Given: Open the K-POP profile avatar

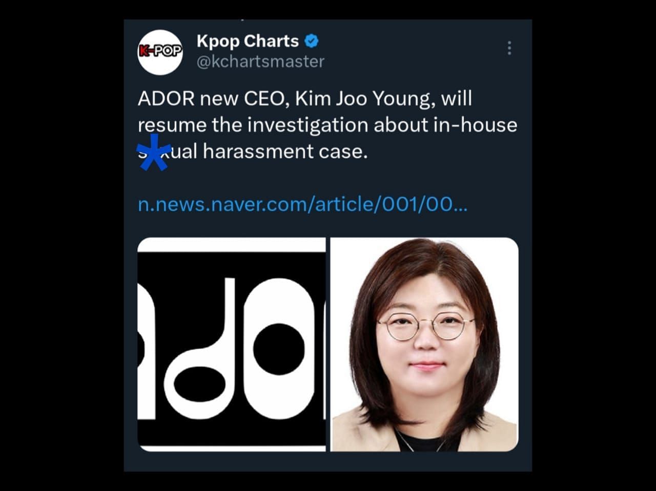Looking at the screenshot, I should [x=160, y=52].
